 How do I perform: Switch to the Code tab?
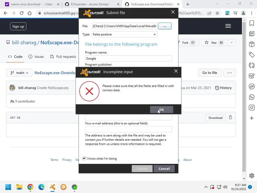[15, 57]
